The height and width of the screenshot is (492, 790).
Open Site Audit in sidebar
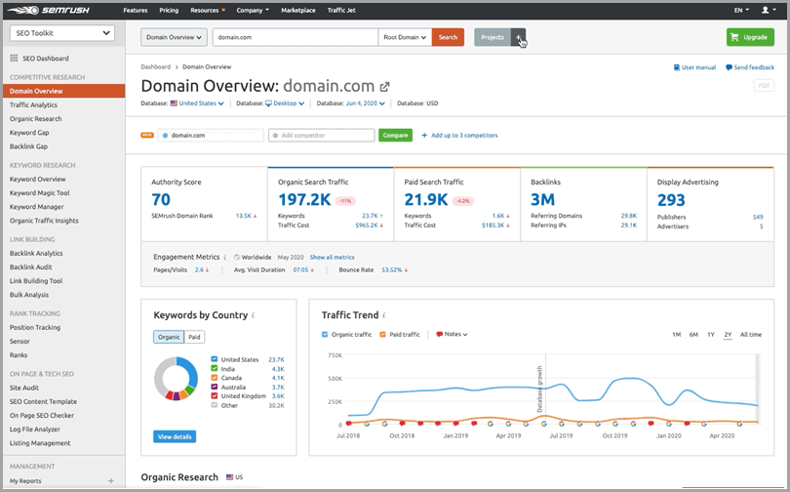pos(24,388)
